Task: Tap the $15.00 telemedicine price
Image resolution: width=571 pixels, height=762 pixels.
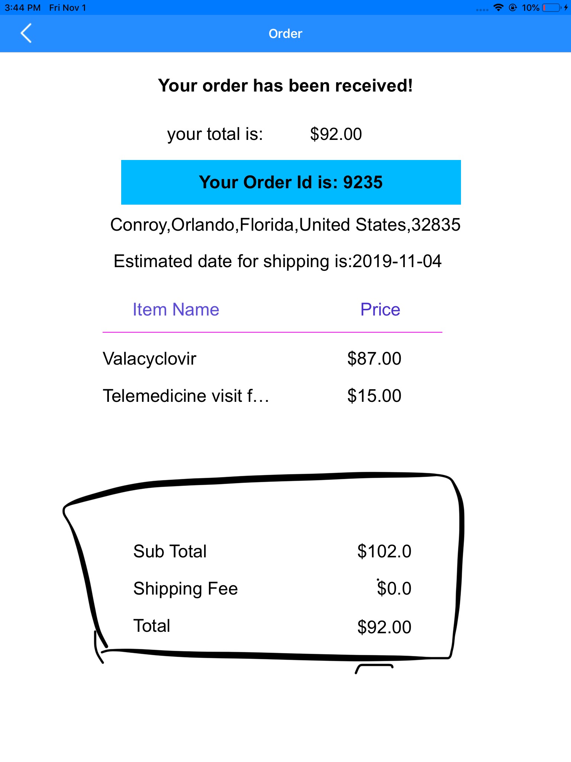Action: [x=374, y=396]
